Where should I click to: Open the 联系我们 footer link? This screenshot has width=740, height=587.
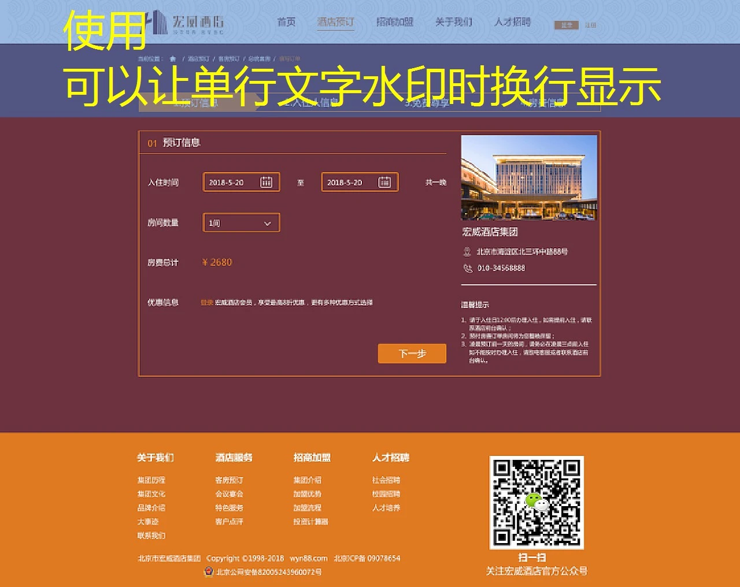[151, 536]
